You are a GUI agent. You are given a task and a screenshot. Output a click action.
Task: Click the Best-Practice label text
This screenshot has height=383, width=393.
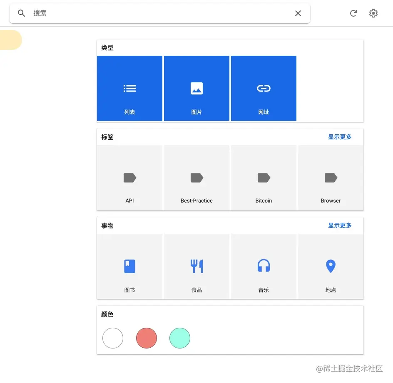point(196,200)
